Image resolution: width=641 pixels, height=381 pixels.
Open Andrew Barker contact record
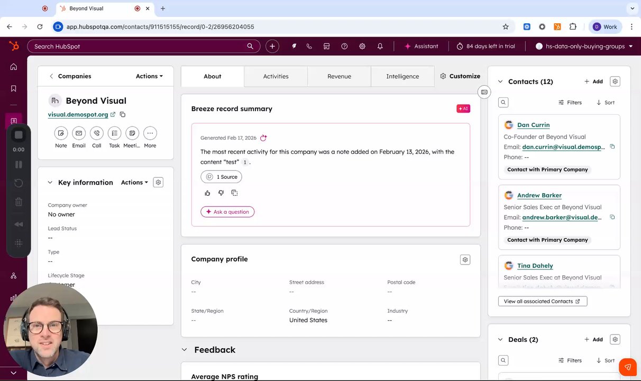coord(539,195)
